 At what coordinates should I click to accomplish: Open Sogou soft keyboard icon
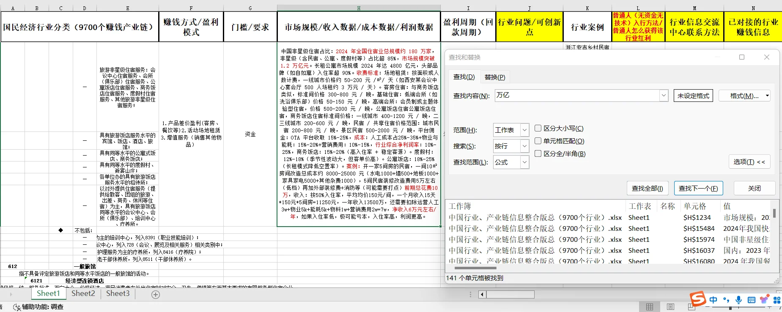pos(752,300)
